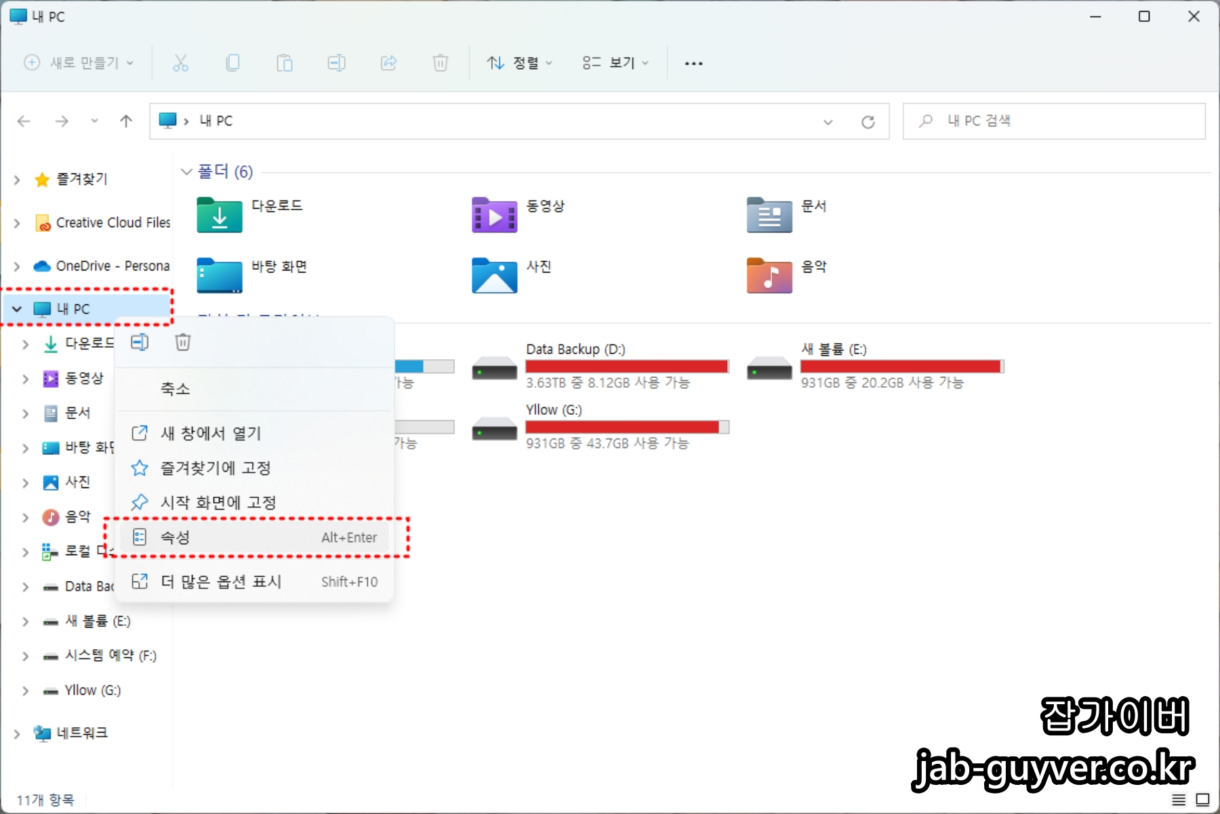Expand the 네트워크 tree node
The width and height of the screenshot is (1220, 814).
click(x=17, y=733)
